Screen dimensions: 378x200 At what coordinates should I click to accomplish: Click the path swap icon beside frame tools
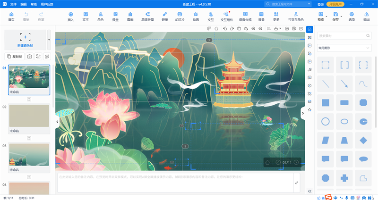[47, 56]
